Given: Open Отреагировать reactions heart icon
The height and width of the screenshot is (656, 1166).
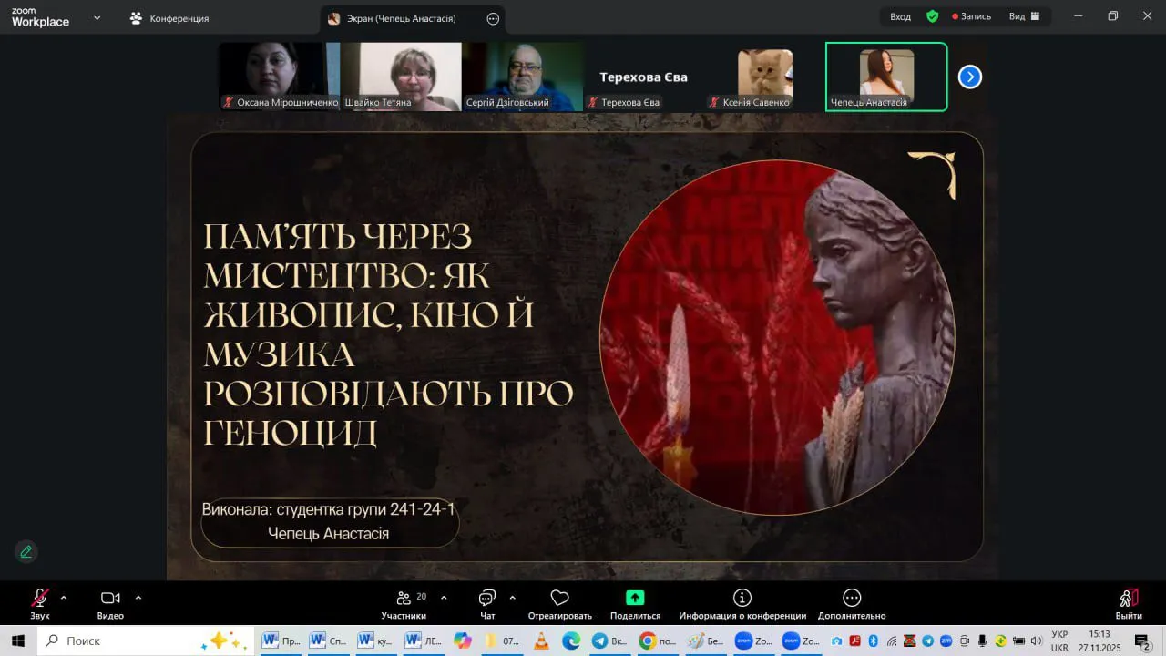Looking at the screenshot, I should coord(559,599).
